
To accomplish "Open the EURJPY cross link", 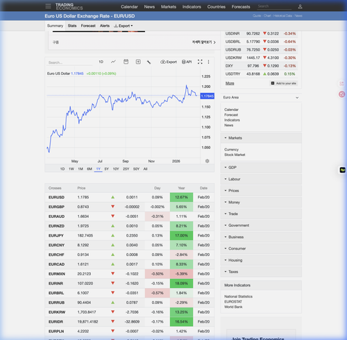I will (x=56, y=235).
